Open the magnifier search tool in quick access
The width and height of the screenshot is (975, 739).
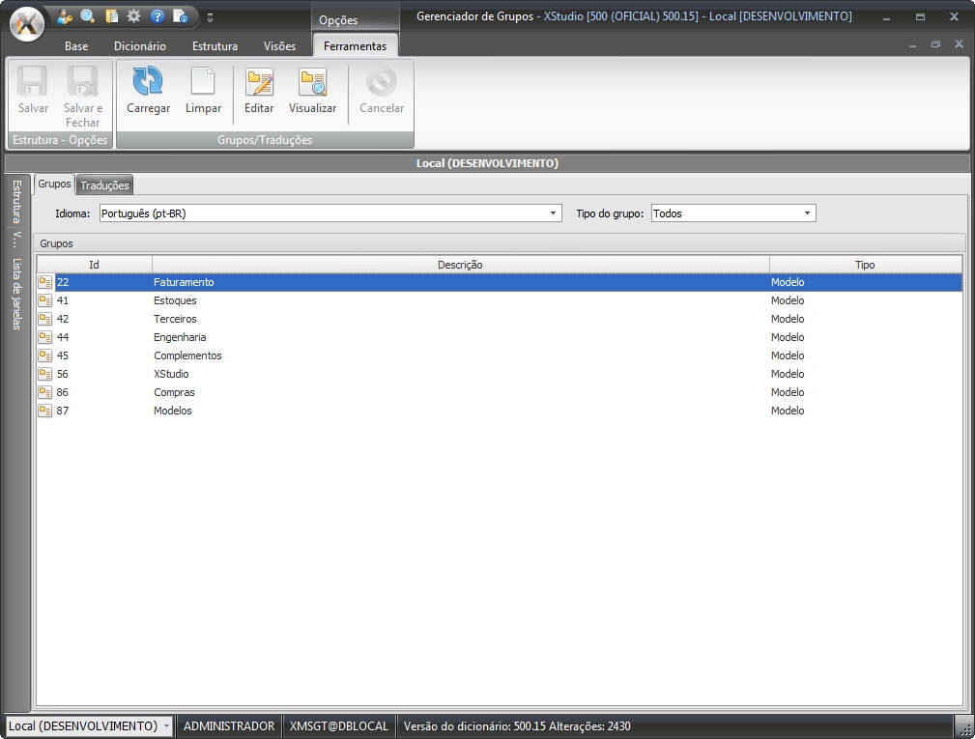coord(88,15)
